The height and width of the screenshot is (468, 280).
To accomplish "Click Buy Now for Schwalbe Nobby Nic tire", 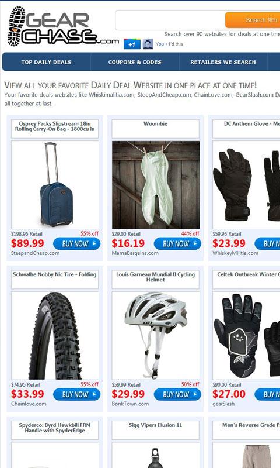I will tap(77, 394).
